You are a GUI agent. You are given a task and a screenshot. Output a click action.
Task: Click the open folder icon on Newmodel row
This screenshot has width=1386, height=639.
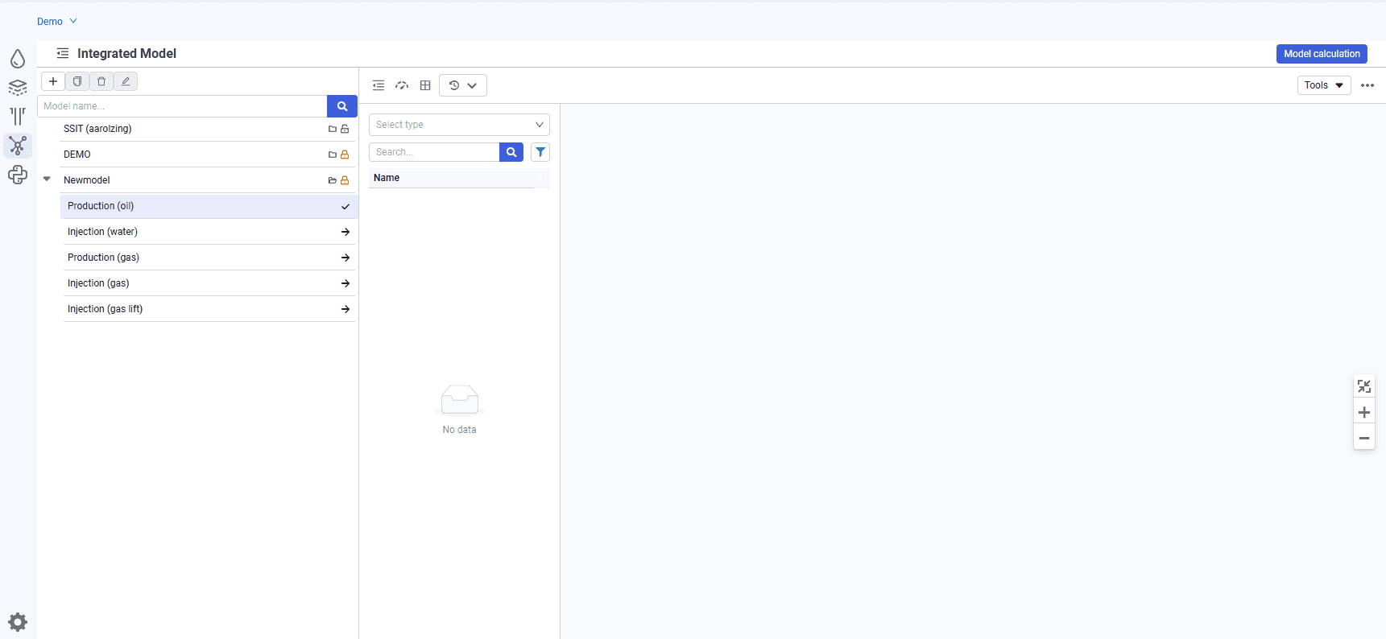coord(333,180)
